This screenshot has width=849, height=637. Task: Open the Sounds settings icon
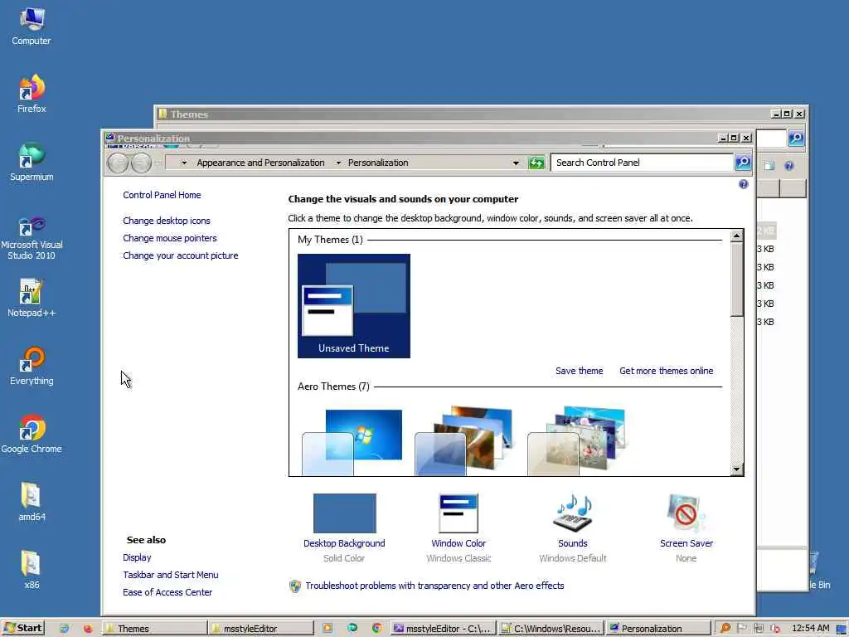(x=572, y=513)
